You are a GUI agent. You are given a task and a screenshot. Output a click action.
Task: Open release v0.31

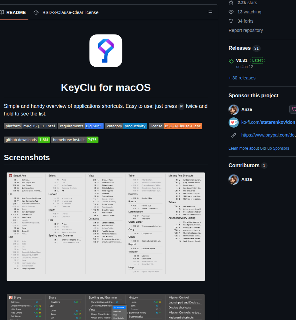[x=242, y=60]
